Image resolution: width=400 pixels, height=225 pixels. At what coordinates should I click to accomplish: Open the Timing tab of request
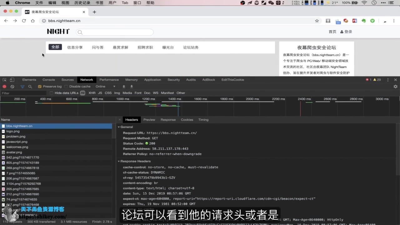203,120
